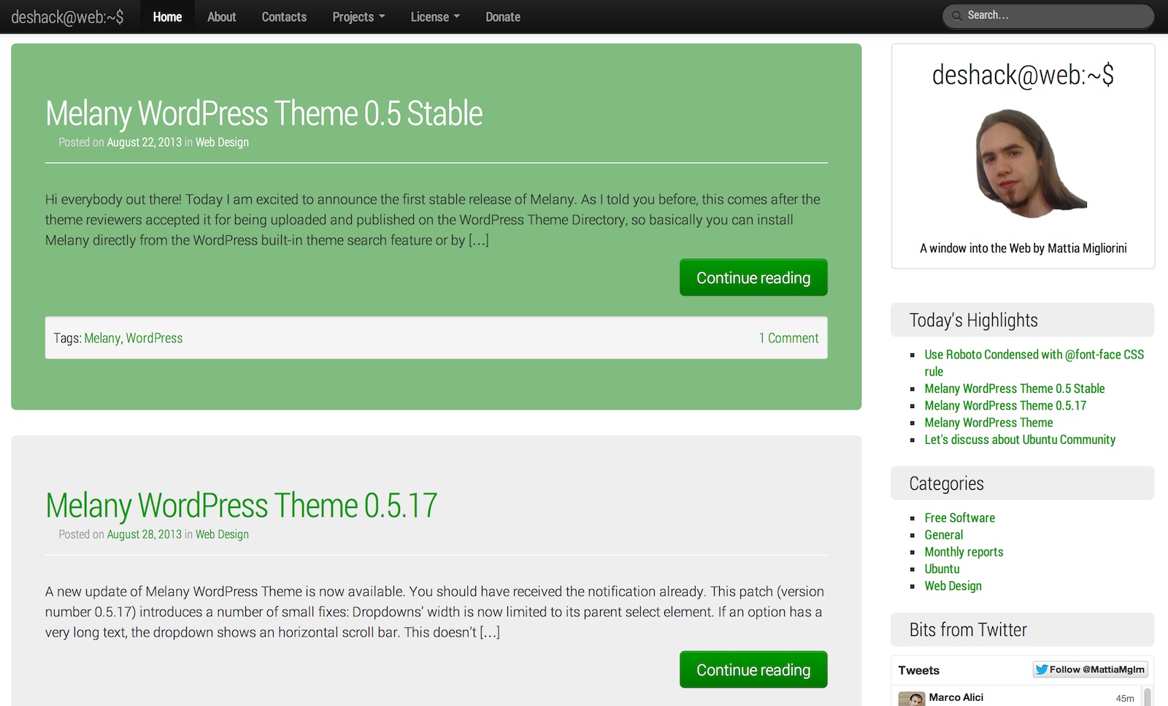Screen dimensions: 1168x706
Task: Click the Twitter widget scrollbar
Action: click(1147, 697)
